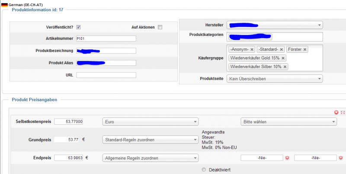The height and width of the screenshot is (174, 346).
Task: Open the Bitte wählen dropdown
Action: (288, 122)
